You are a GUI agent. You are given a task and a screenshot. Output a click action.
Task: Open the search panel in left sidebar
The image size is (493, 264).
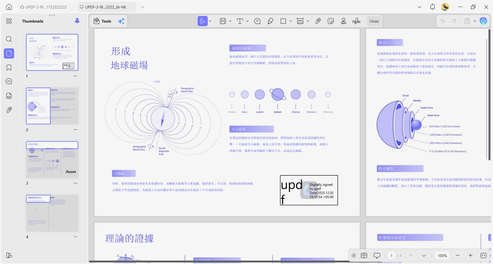[9, 39]
